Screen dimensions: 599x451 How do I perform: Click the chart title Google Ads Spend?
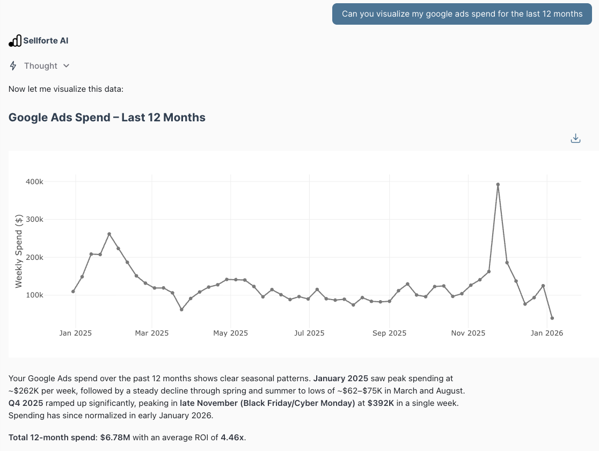(x=106, y=117)
